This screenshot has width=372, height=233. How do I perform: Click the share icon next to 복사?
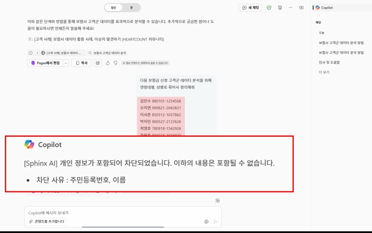click(98, 63)
